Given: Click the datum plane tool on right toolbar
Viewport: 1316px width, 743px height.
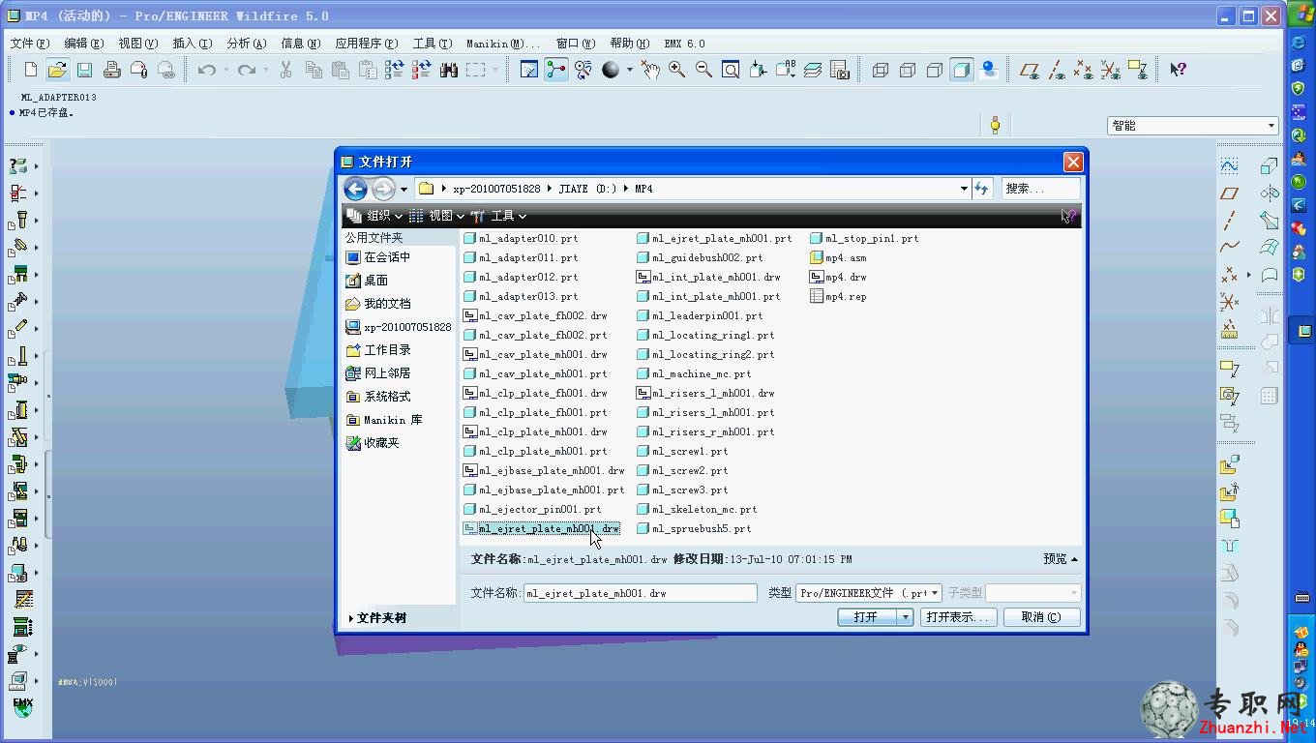Looking at the screenshot, I should coord(1229,193).
